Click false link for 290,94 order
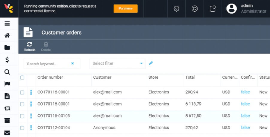This screenshot has width=270, height=137. pos(245,92)
